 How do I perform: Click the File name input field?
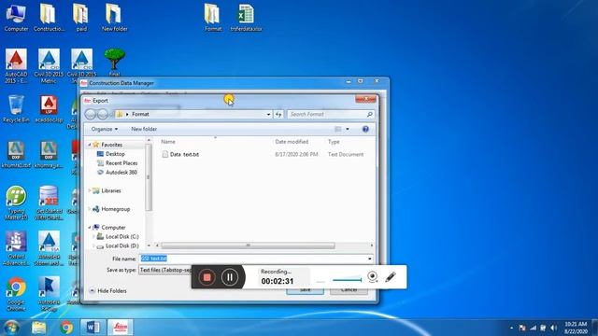click(x=252, y=259)
